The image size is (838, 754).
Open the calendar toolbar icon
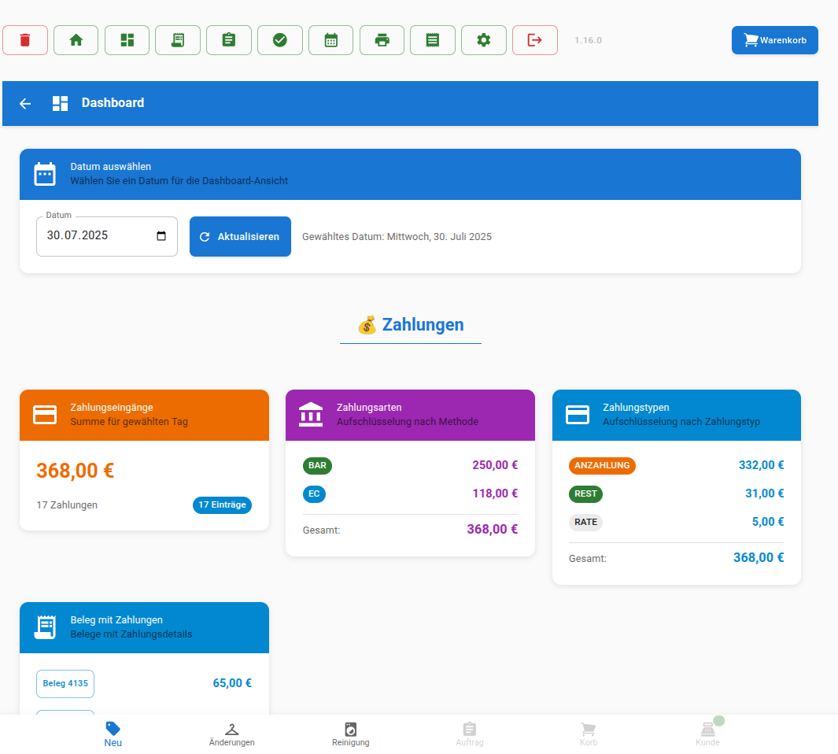(x=330, y=40)
